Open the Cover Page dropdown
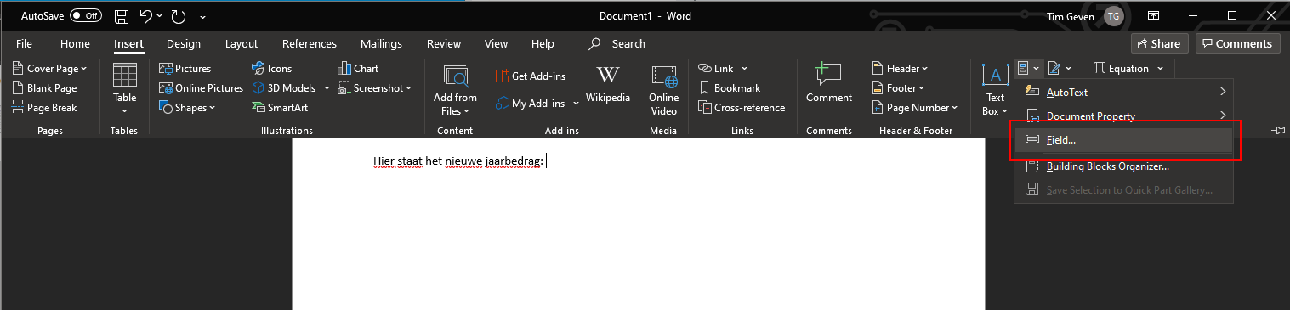Screen dimensions: 1290x310 point(50,69)
